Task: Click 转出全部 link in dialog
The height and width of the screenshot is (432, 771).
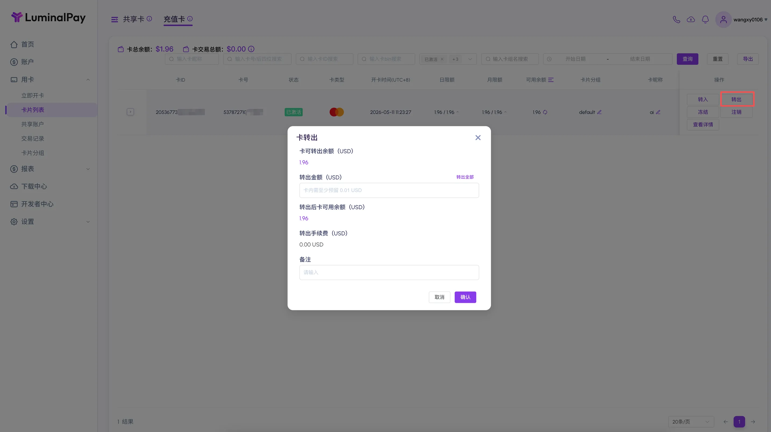Action: 465,177
